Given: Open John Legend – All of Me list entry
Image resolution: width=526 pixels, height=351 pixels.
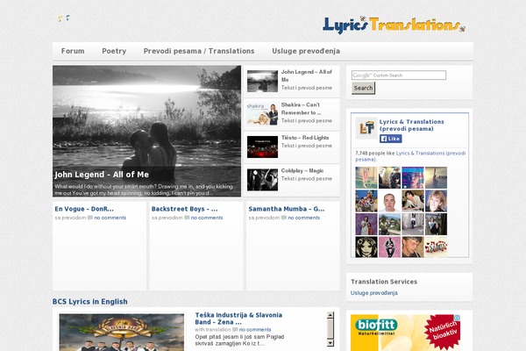Looking at the screenshot, I should click(306, 75).
